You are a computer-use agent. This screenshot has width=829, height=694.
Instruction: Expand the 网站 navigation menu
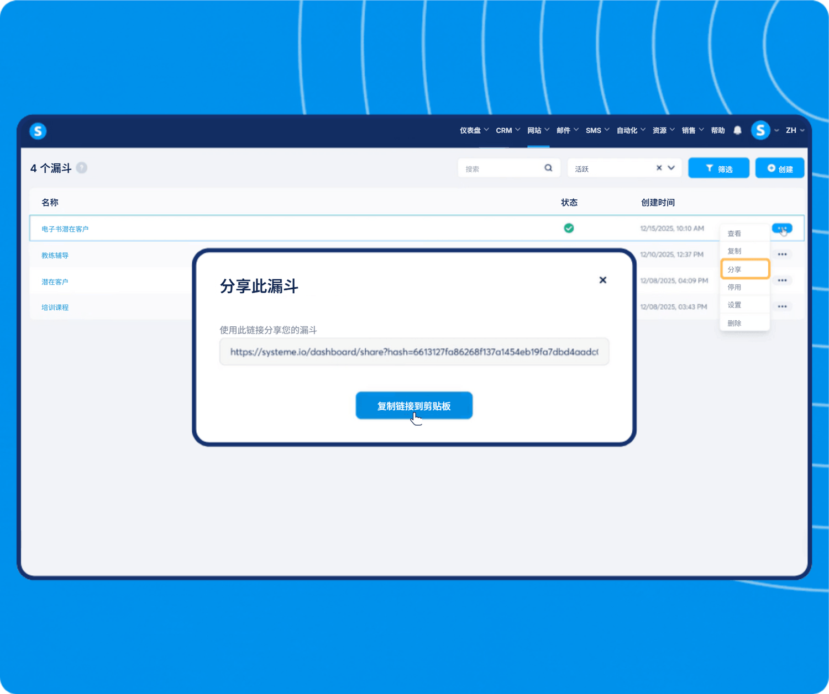pyautogui.click(x=538, y=130)
